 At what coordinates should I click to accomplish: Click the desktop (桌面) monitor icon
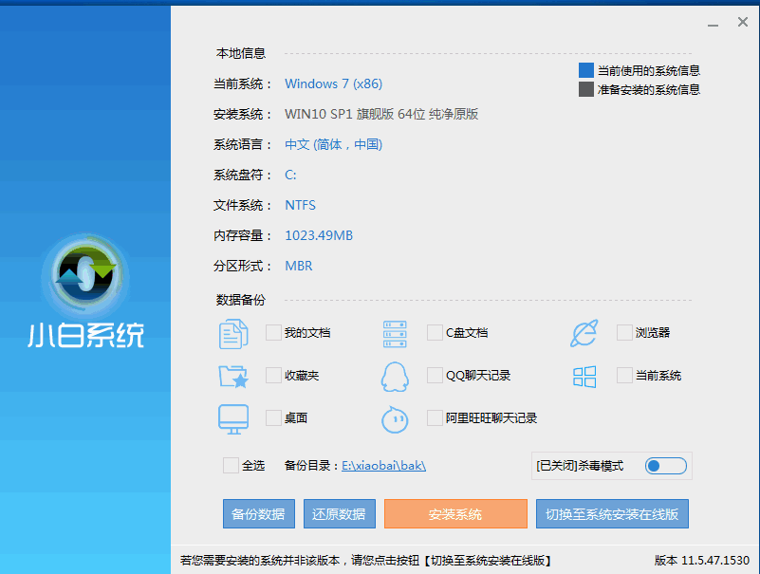coord(233,418)
